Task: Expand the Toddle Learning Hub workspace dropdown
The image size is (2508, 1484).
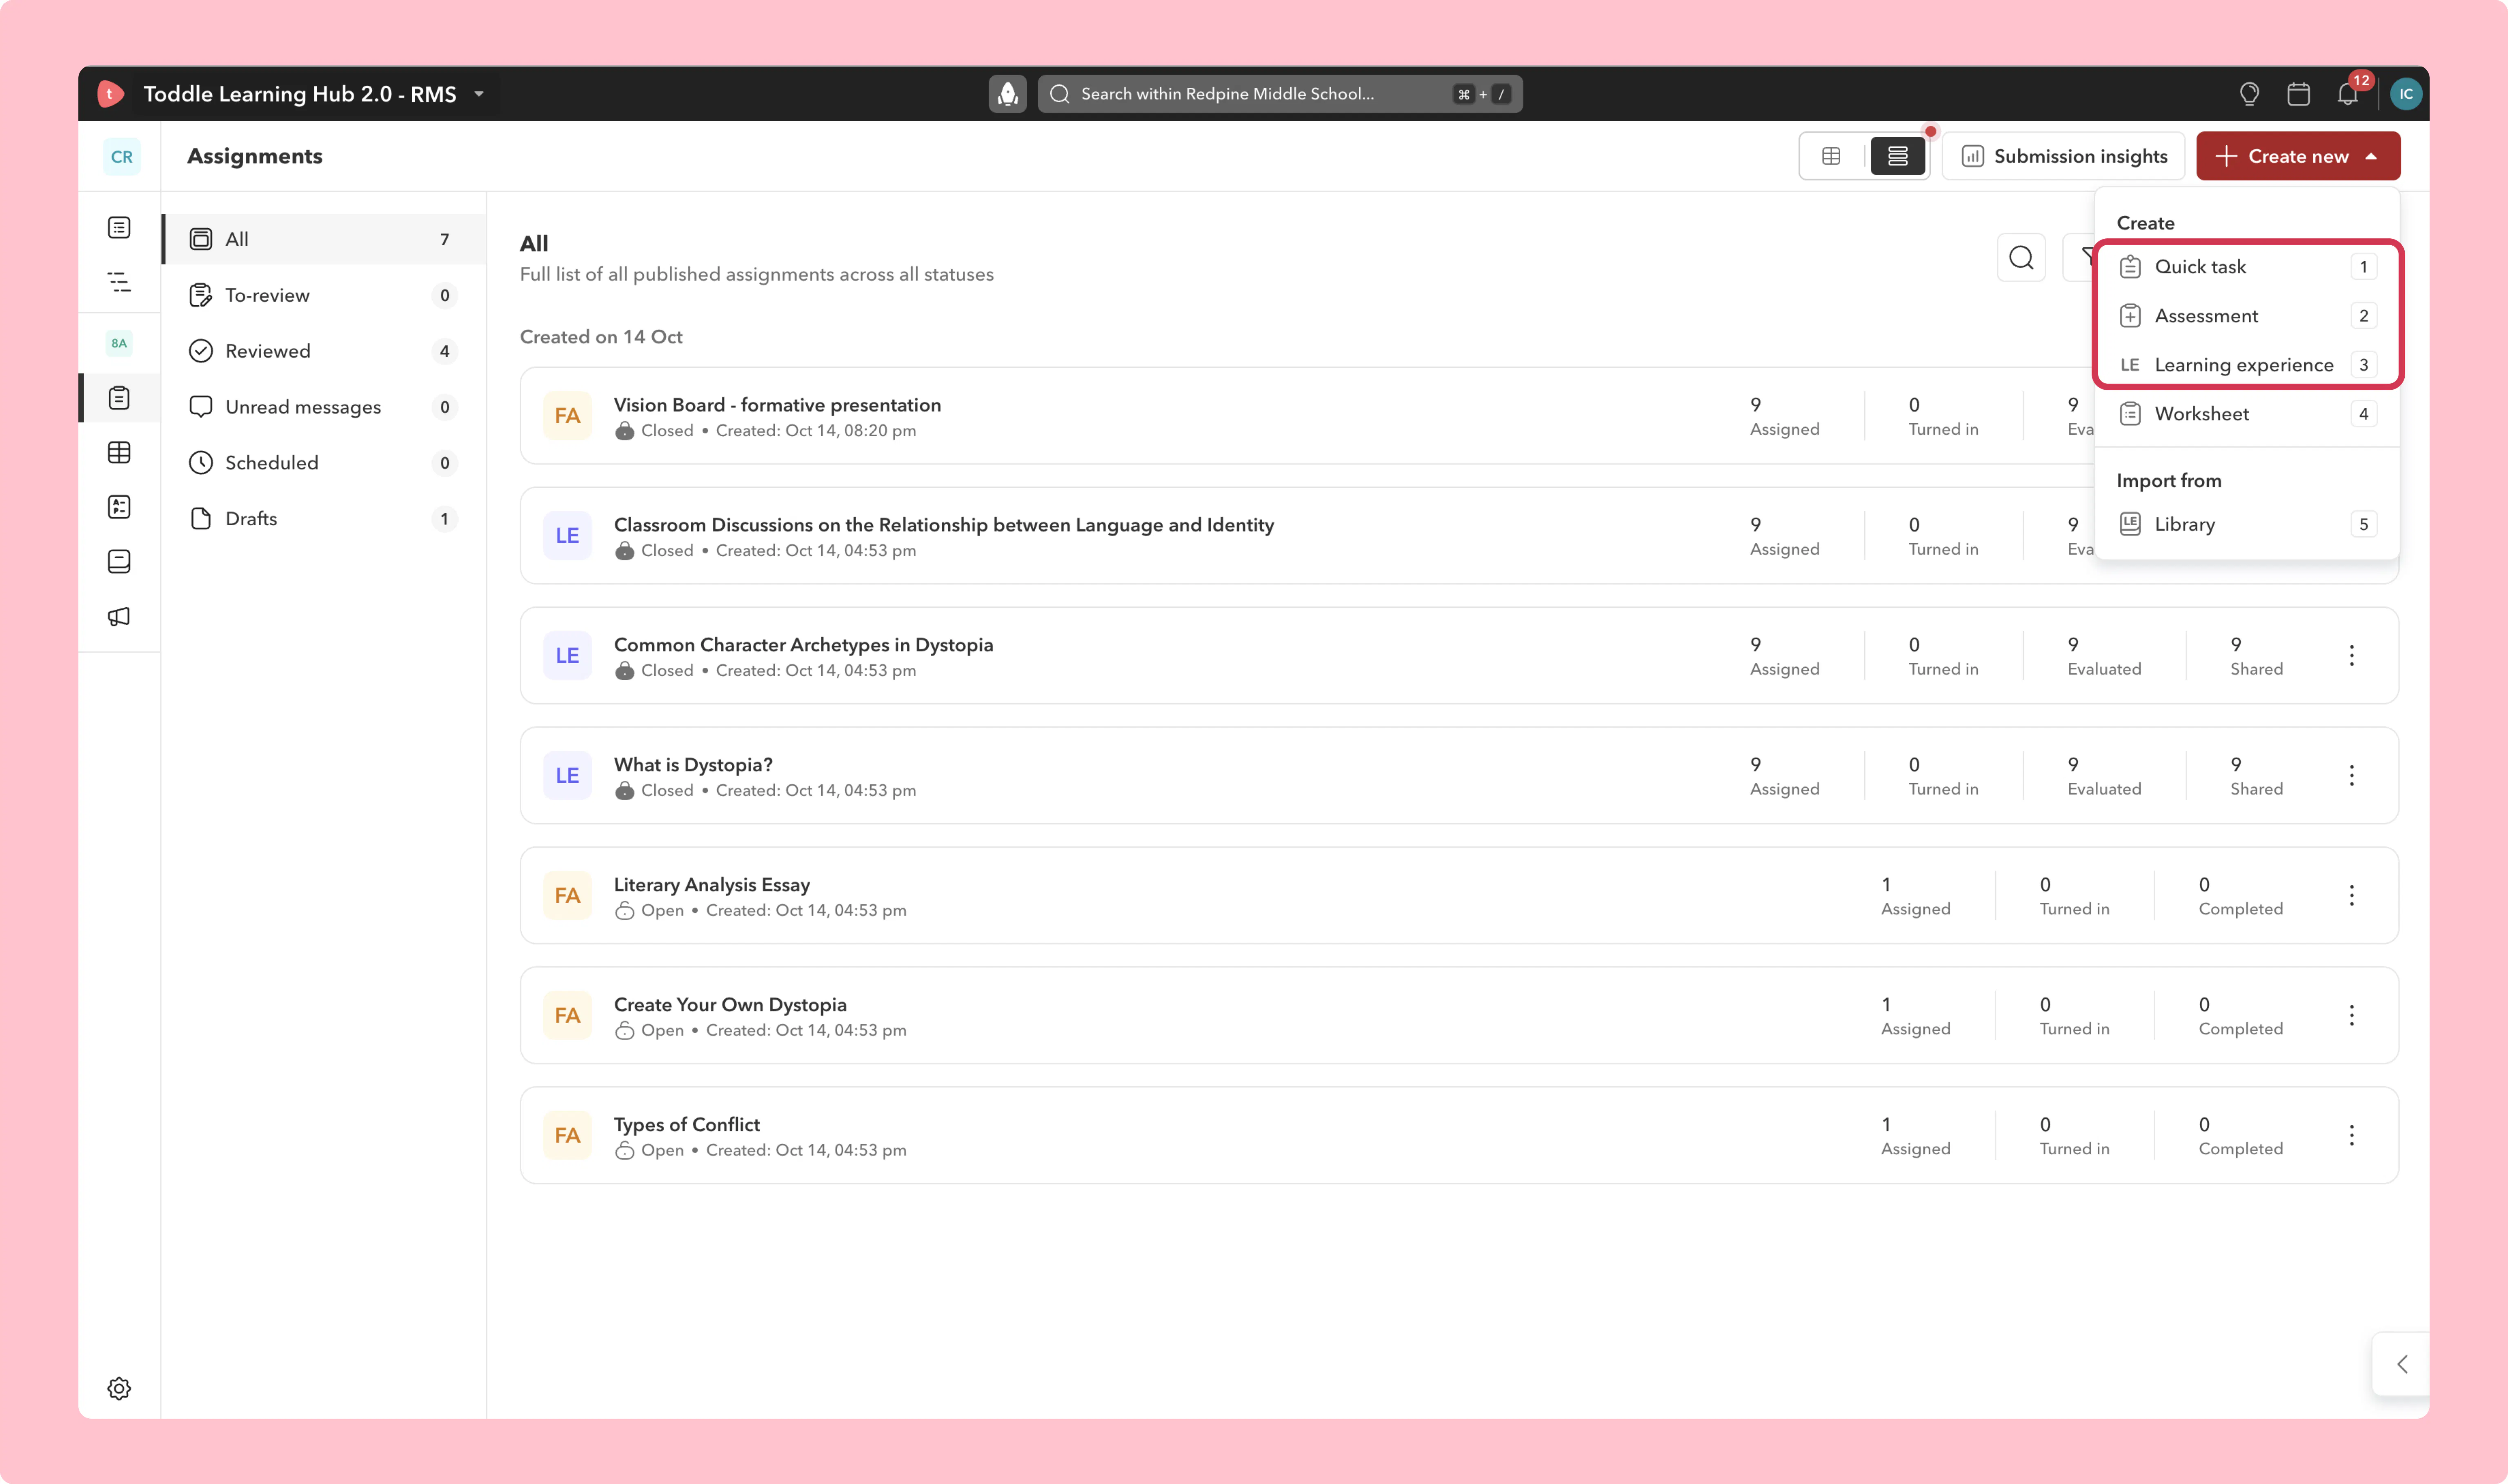Action: pyautogui.click(x=479, y=94)
